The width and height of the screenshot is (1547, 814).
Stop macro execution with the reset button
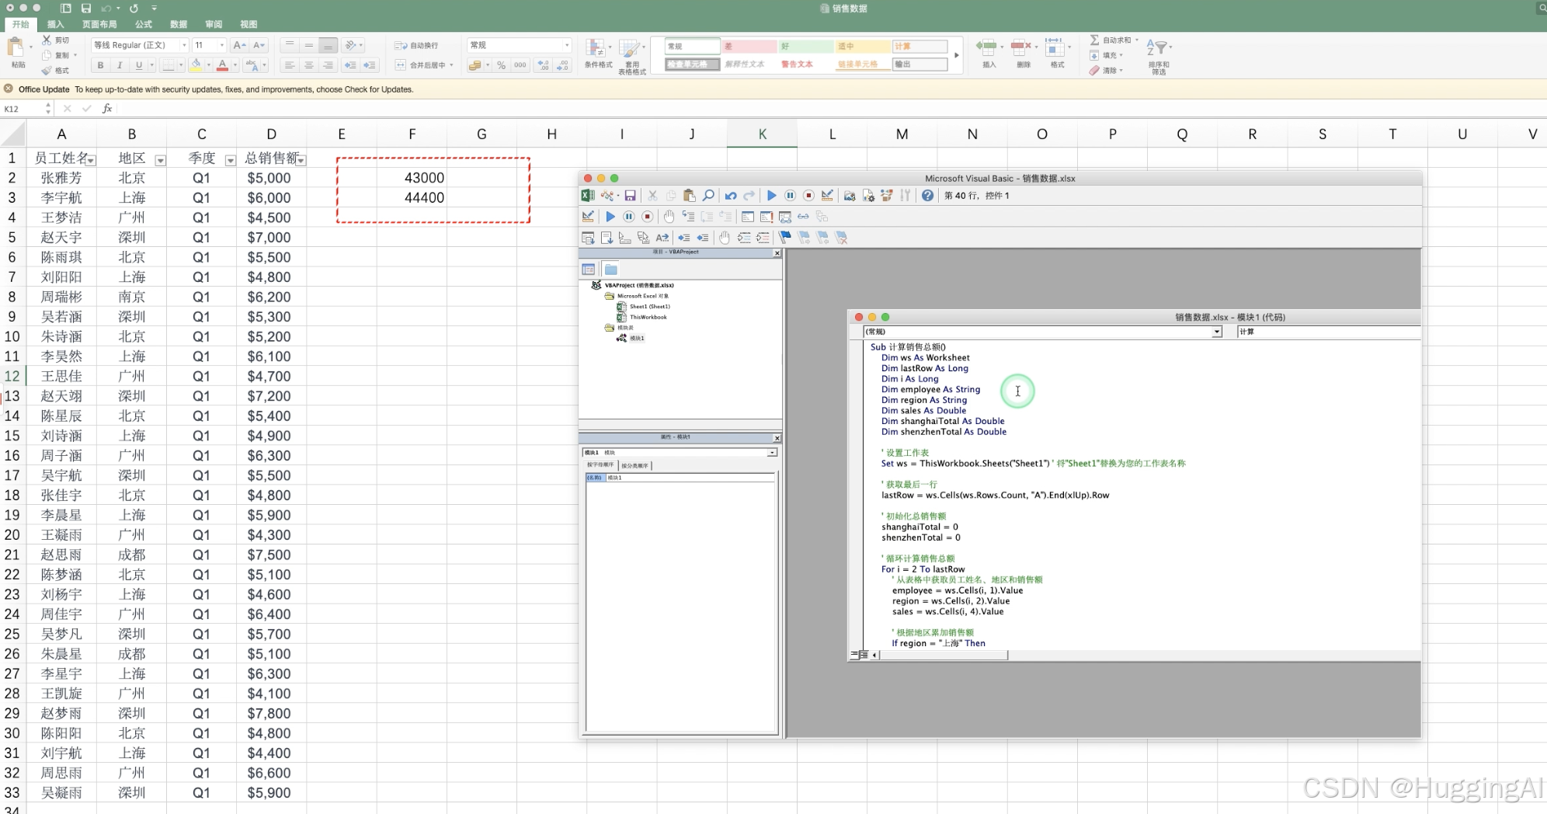point(808,196)
